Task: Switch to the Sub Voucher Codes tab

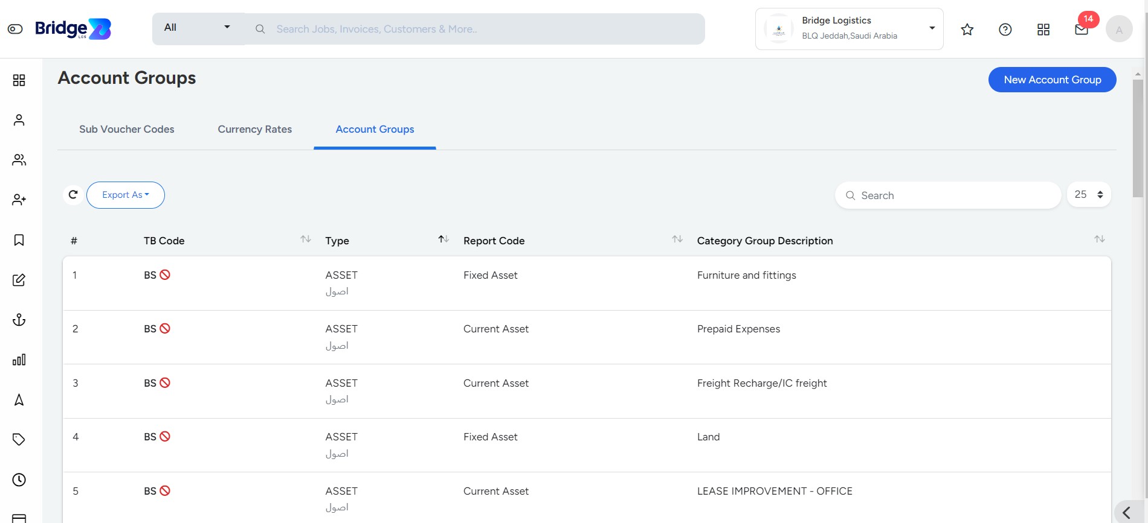Action: click(126, 129)
